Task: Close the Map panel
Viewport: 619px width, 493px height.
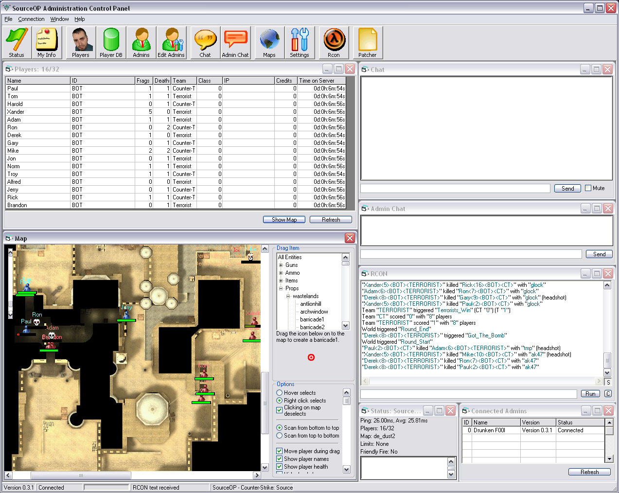Action: 350,238
